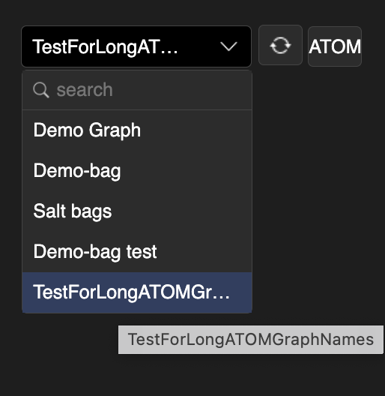Choose highlighted TestForLongATOMGr… list item
The width and height of the screenshot is (385, 396).
pyautogui.click(x=137, y=292)
